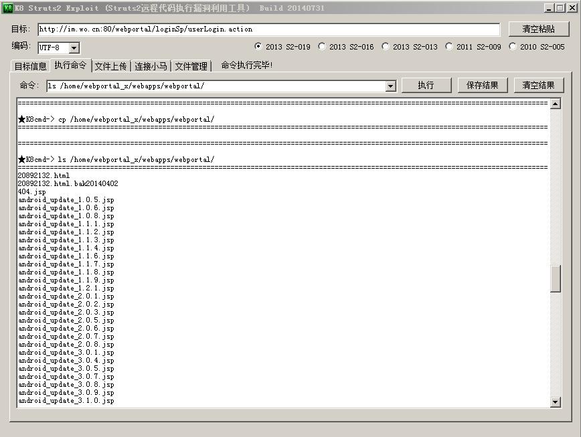The image size is (581, 437).
Task: Minimize the K8 Struts2 Exploit window
Action: pos(550,8)
